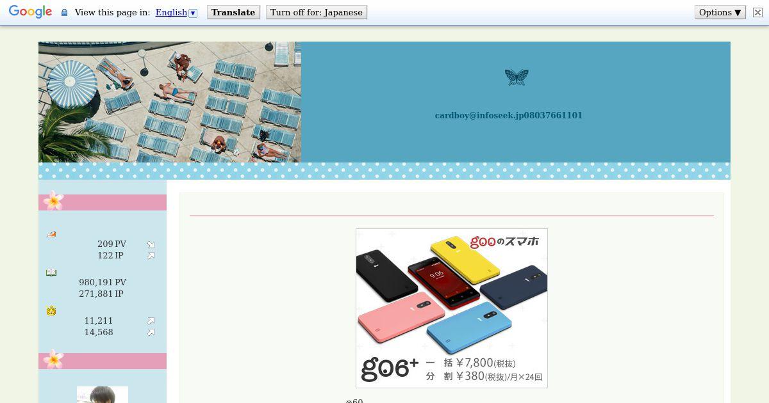Click the crown ranking icon in sidebar
769x403 pixels.
pyautogui.click(x=51, y=311)
